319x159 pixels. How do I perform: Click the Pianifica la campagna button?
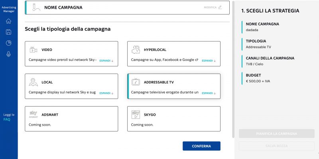coord(276,134)
